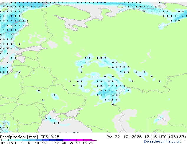
Task: Click the legend label '20'
Action: 50,143
